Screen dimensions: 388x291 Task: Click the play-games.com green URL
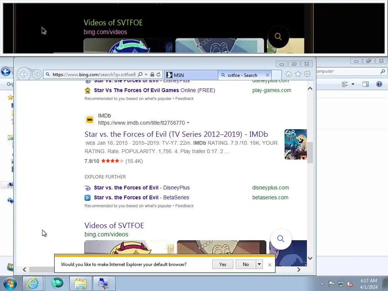pyautogui.click(x=272, y=90)
